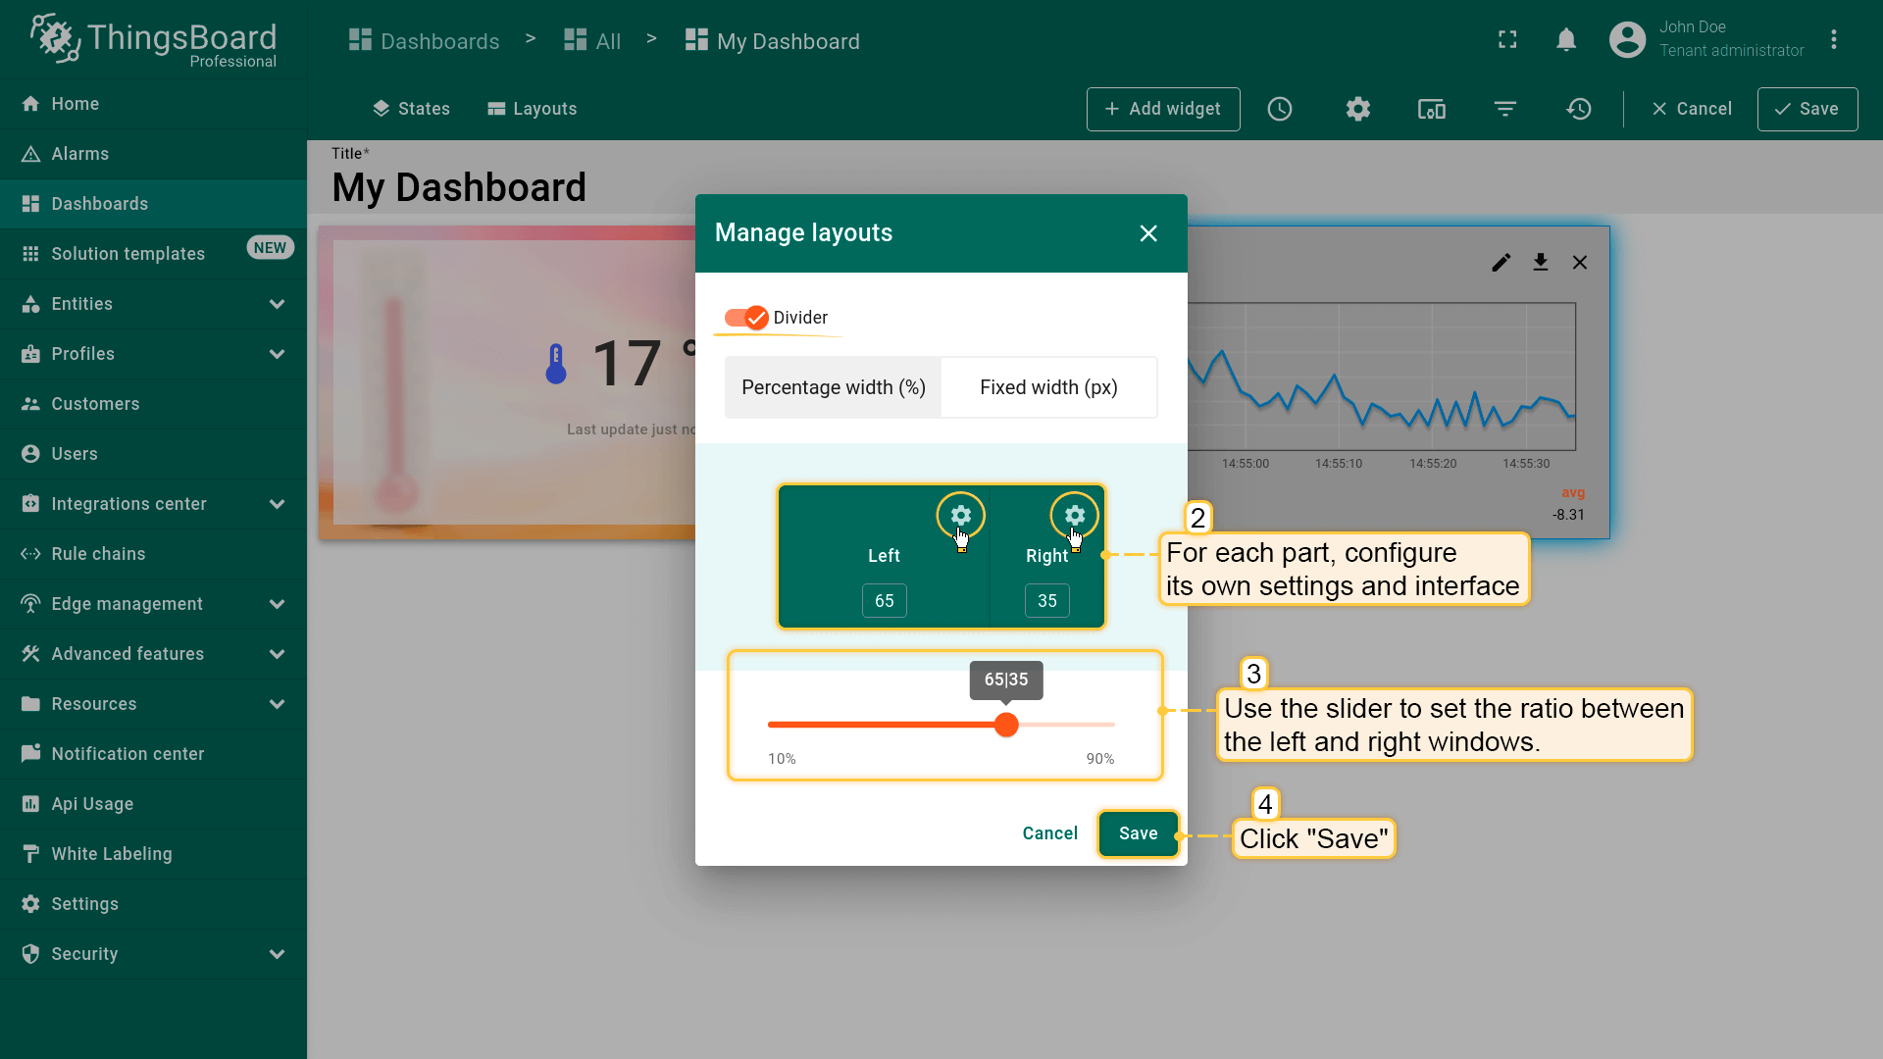This screenshot has width=1883, height=1059.
Task: Click My Dashboard breadcrumb
Action: point(773,41)
